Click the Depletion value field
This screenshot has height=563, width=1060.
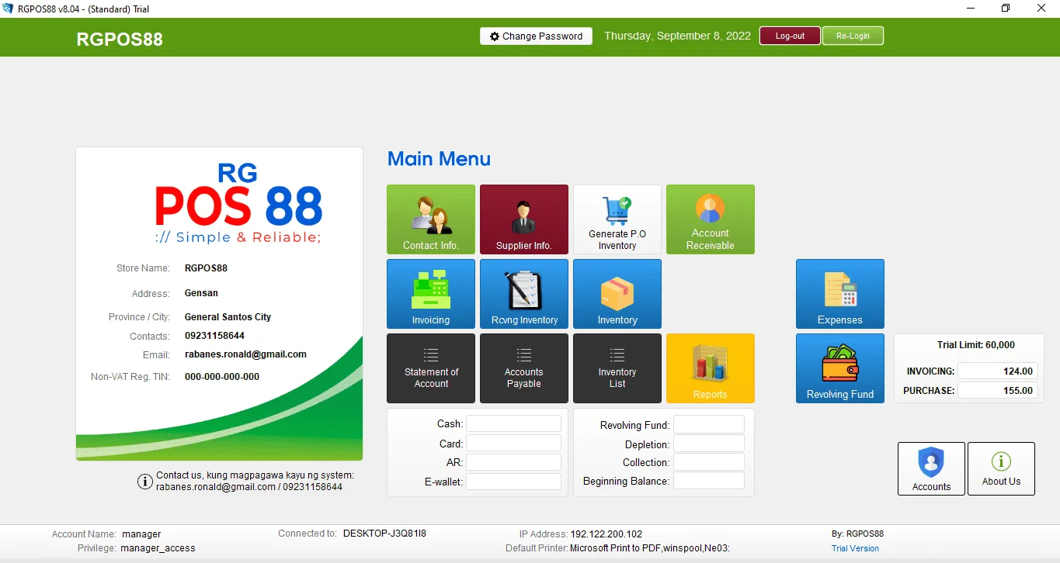709,444
